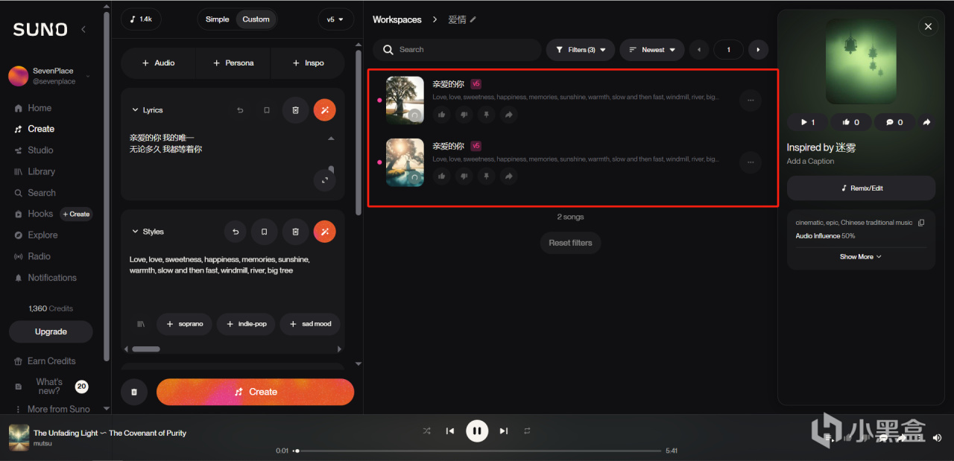Switch to Custom creation mode
This screenshot has width=954, height=461.
[256, 19]
